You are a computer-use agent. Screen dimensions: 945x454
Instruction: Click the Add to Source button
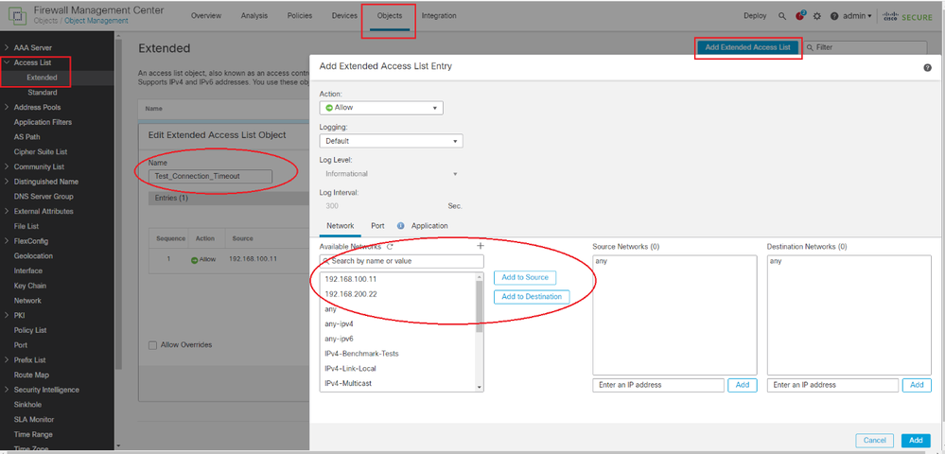click(x=525, y=277)
